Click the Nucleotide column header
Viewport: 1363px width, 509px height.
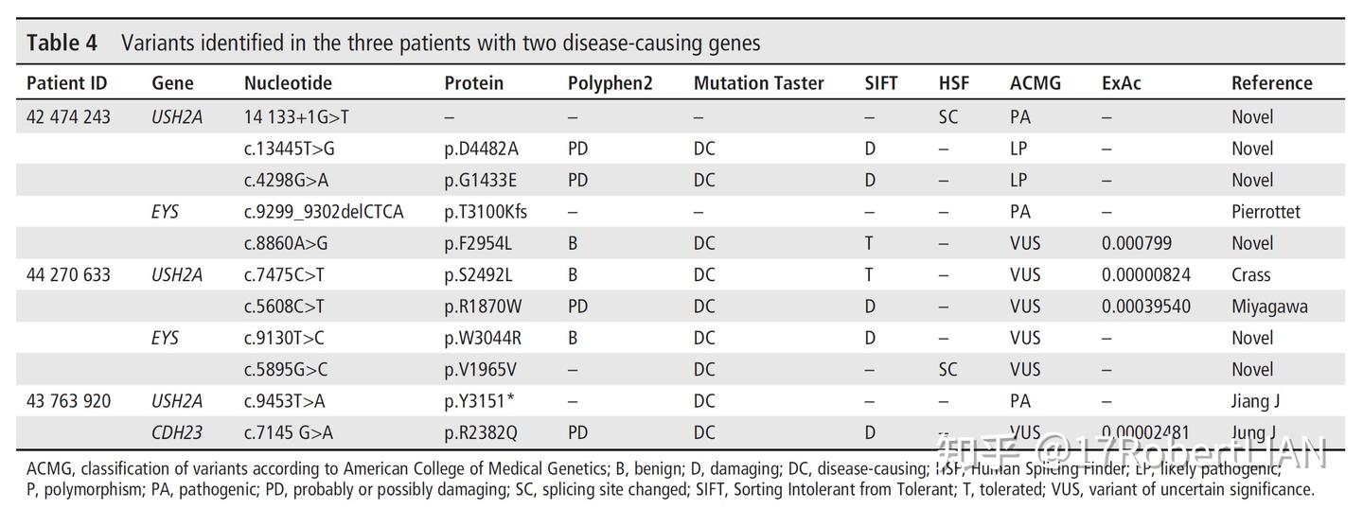288,83
